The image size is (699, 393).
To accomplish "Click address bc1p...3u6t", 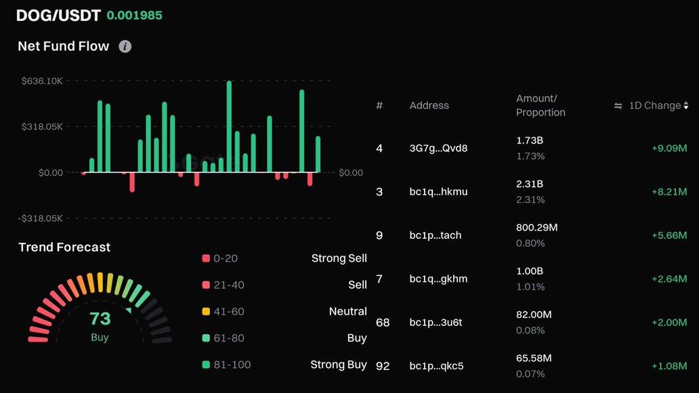I will pos(436,322).
